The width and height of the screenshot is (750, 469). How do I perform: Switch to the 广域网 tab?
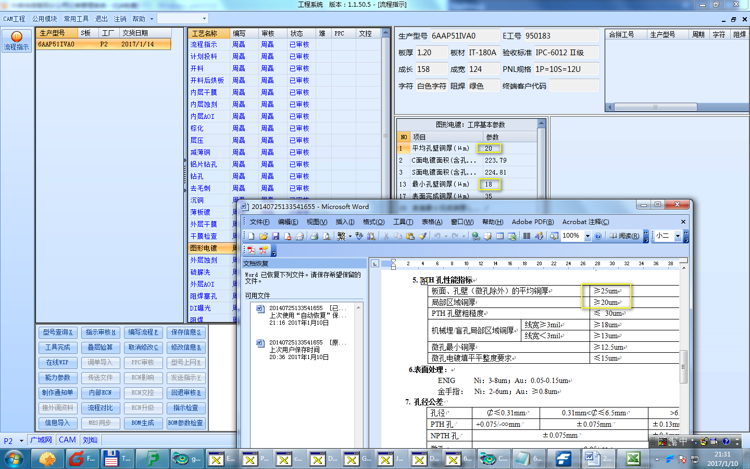pyautogui.click(x=41, y=440)
